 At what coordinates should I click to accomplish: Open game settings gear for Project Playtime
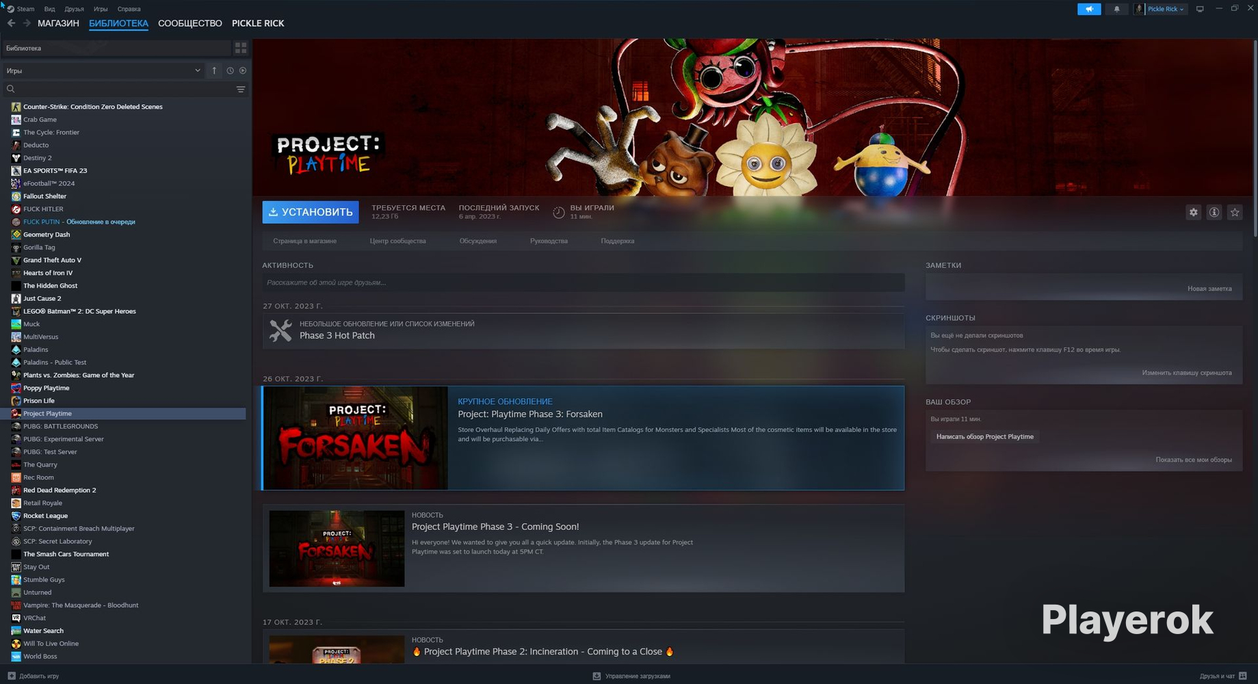pyautogui.click(x=1194, y=212)
